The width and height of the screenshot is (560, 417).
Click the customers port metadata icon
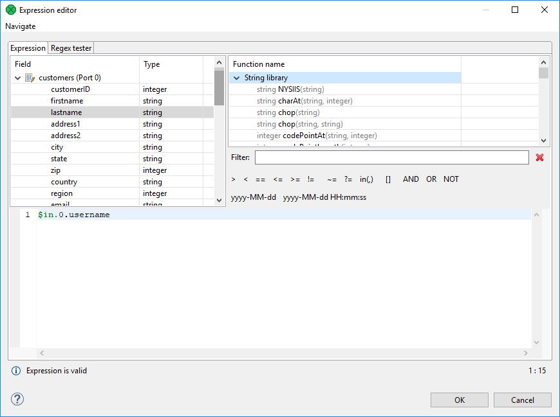[30, 78]
